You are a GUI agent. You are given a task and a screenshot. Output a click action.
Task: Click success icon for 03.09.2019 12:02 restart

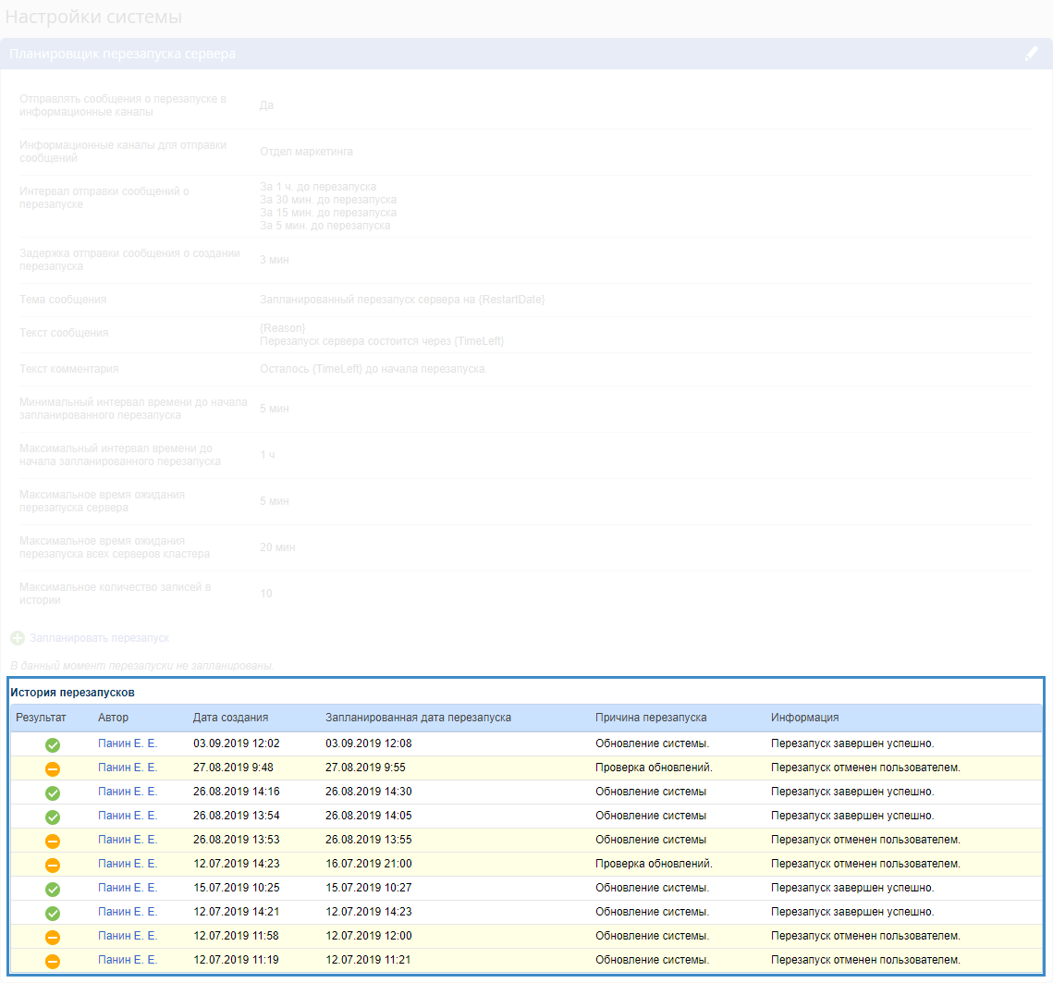tap(53, 744)
